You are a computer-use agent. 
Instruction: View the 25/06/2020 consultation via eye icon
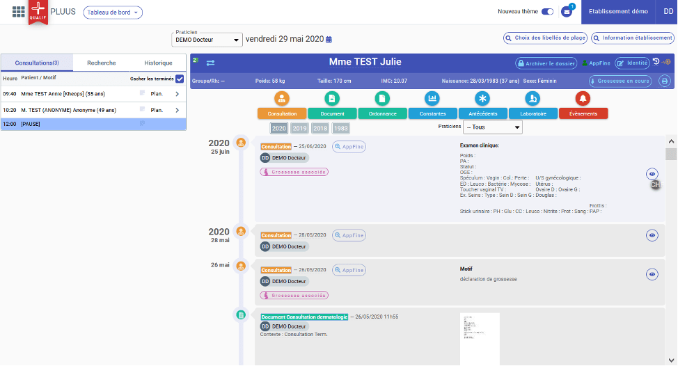tap(652, 174)
